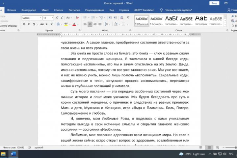Open the Calibri font name dropdown
Image resolution: width=237 pixels, height=158 pixels.
coord(40,18)
